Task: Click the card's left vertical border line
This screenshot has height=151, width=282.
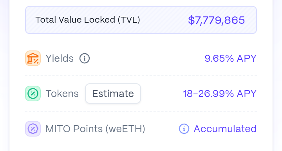Action: [9, 75]
